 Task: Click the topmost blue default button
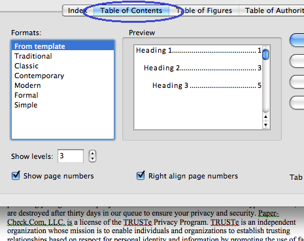tap(297, 40)
